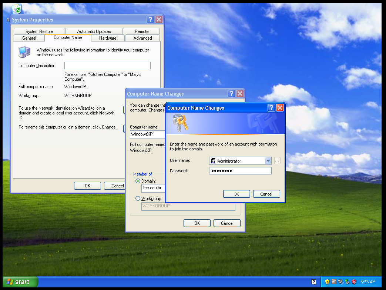This screenshot has height=290, width=386.
Task: Click the "For example: Kitchen Computer" hint text
Action: (x=103, y=77)
